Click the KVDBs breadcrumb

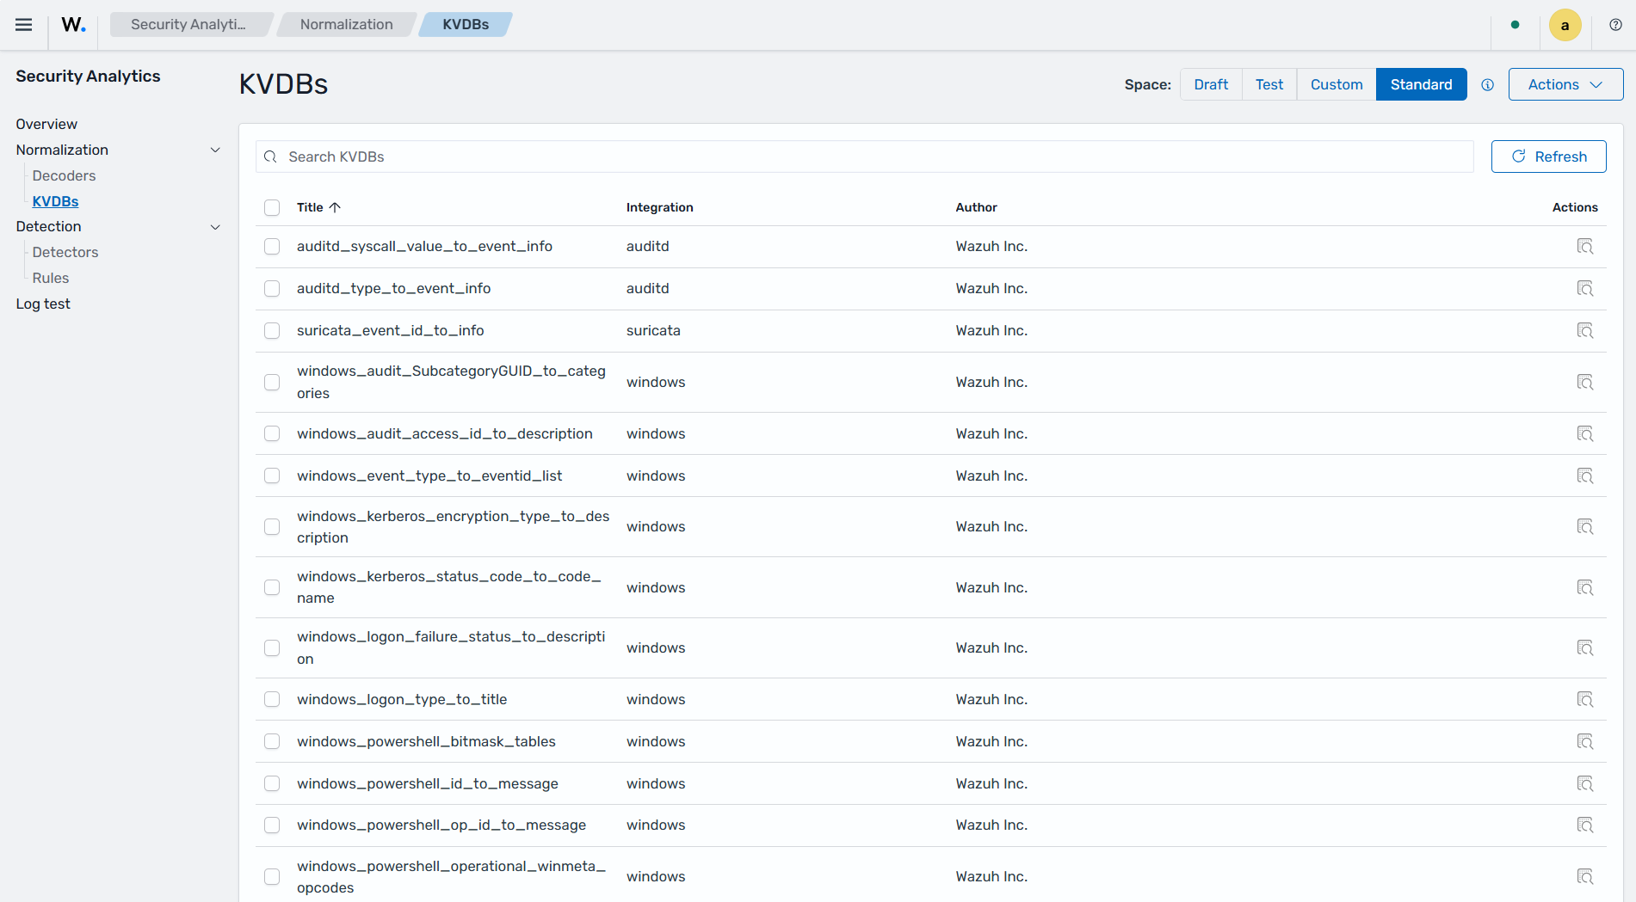(x=466, y=24)
